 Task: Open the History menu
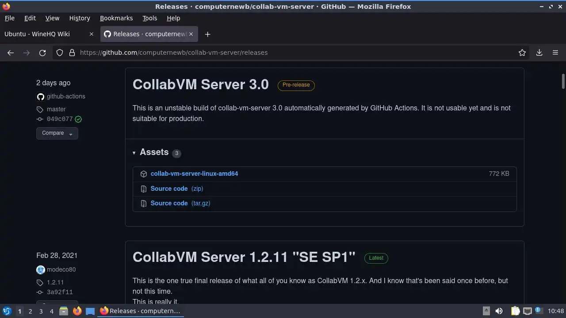pyautogui.click(x=80, y=18)
